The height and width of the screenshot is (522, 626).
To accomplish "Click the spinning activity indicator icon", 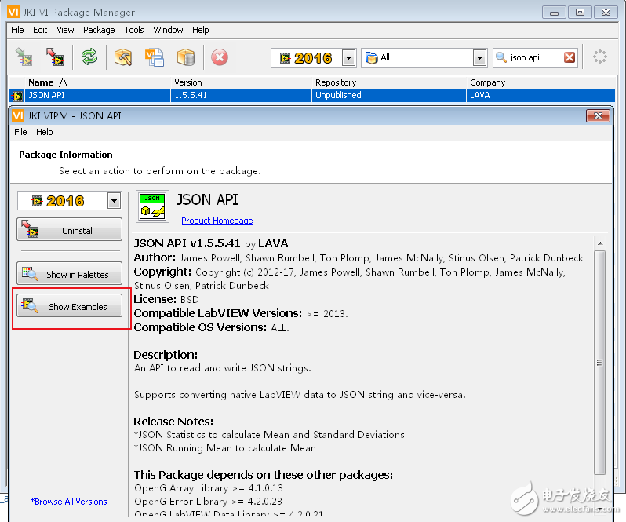I will click(599, 57).
